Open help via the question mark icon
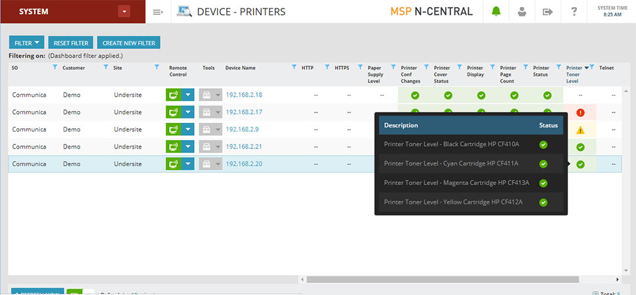This screenshot has width=636, height=295. [x=574, y=12]
